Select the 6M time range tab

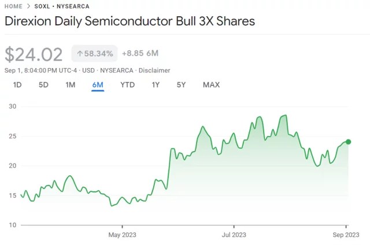pos(97,85)
